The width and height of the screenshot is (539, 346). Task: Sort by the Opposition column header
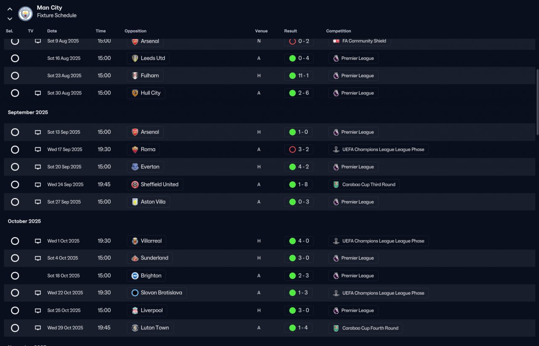click(136, 31)
